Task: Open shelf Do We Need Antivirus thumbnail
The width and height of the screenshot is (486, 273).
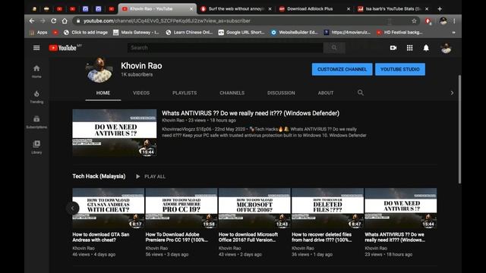Action: click(401, 208)
